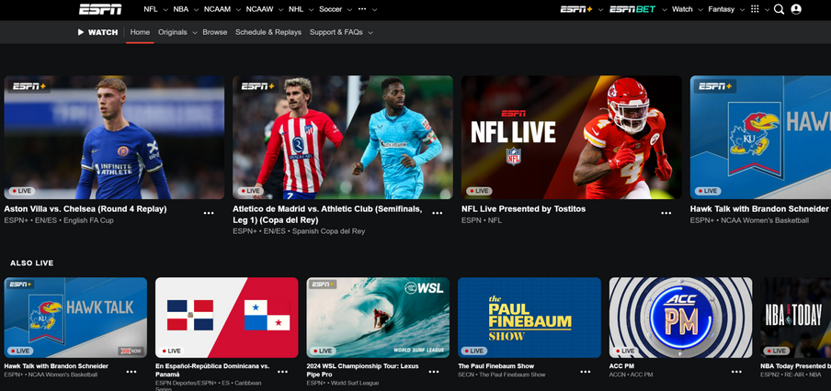
Task: Play the Atletico Madrid vs. Athletic Club thumbnail
Action: [x=343, y=137]
